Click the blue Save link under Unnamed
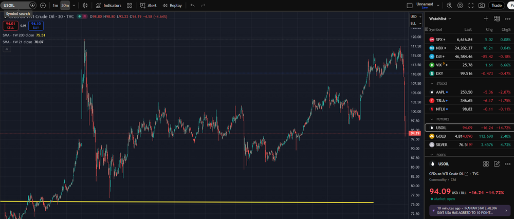The height and width of the screenshot is (219, 514). [x=425, y=7]
